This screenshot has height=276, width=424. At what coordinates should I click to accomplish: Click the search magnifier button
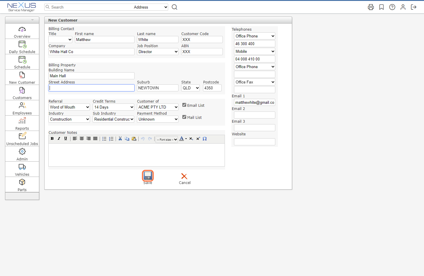[175, 7]
